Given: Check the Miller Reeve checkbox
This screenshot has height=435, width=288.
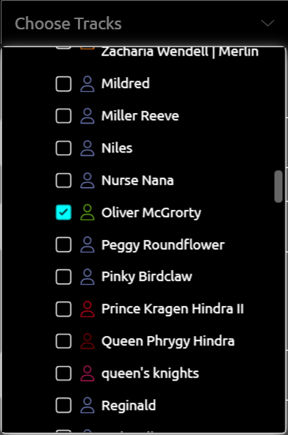Looking at the screenshot, I should coord(64,116).
